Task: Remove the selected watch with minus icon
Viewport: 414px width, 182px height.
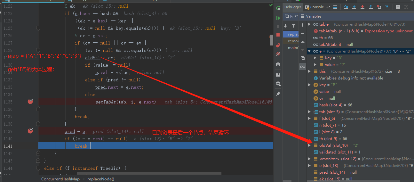Action: point(303,33)
